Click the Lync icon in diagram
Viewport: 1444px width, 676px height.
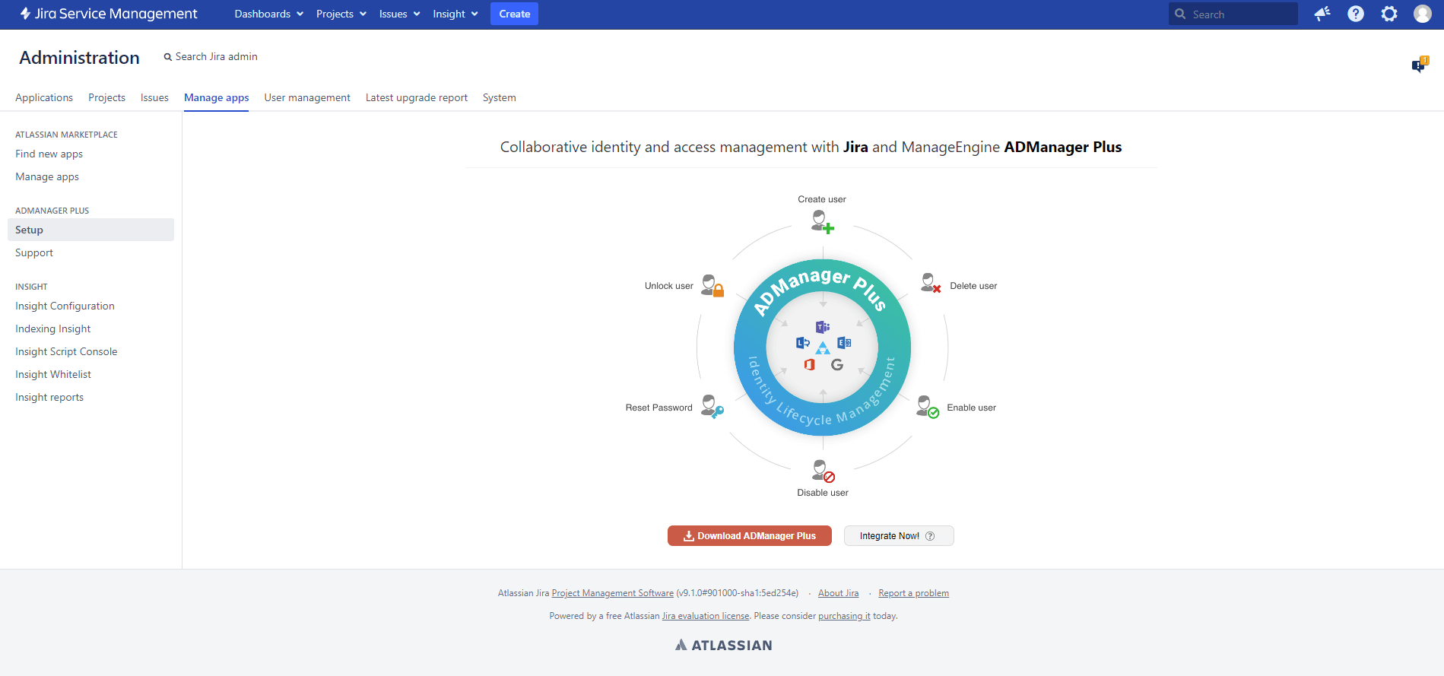(803, 343)
